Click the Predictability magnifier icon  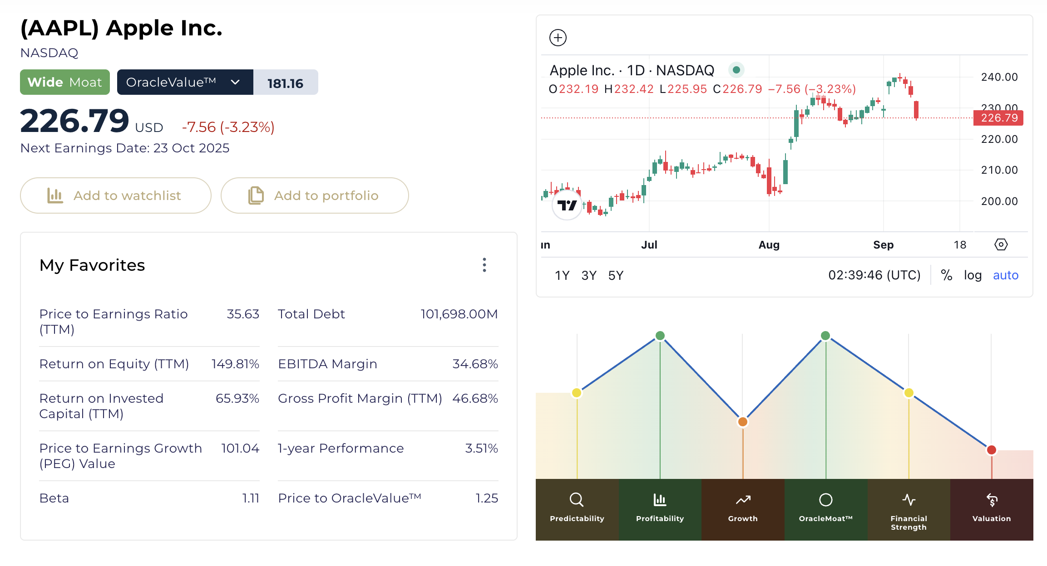(577, 500)
